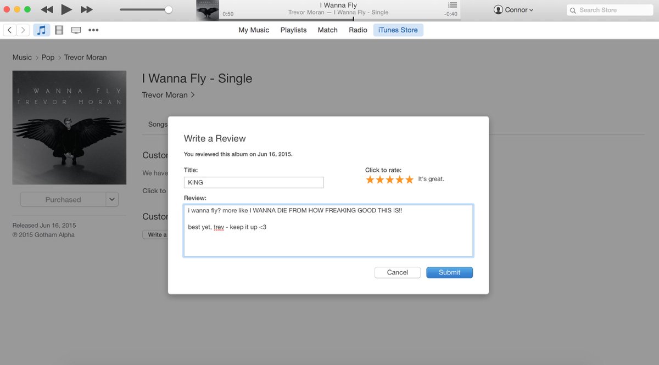Cancel the review dialog
The height and width of the screenshot is (365, 659).
398,272
